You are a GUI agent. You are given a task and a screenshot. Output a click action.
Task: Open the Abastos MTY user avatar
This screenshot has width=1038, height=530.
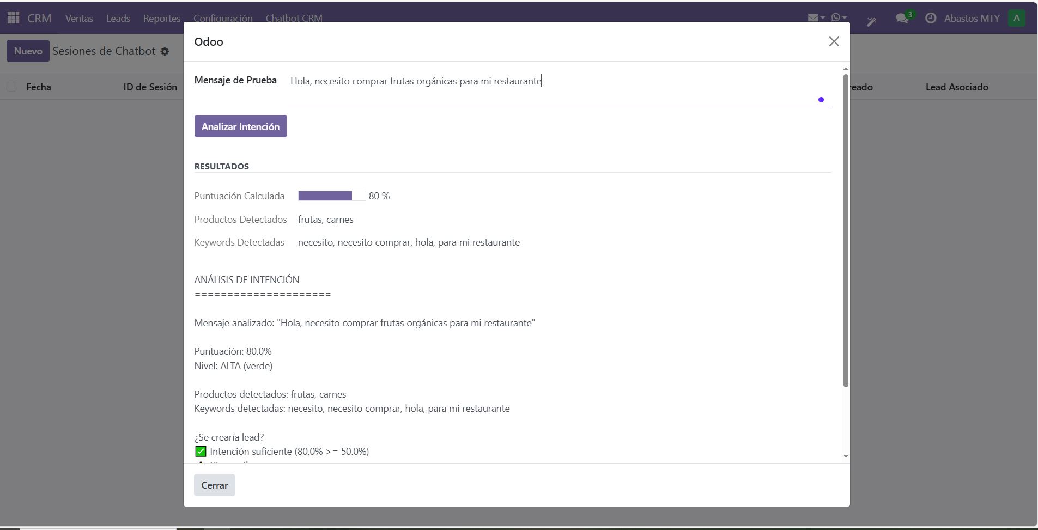[x=1017, y=17]
